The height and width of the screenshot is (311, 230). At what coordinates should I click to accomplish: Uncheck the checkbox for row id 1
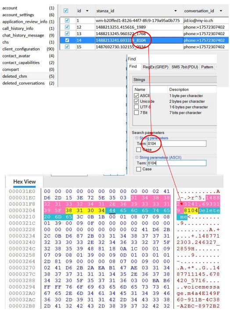click(67, 21)
